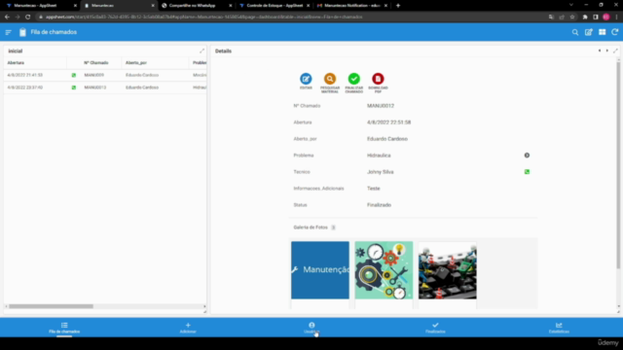Select the MANU0013 row number cell
Viewport: 623px width, 350px height.
click(95, 87)
